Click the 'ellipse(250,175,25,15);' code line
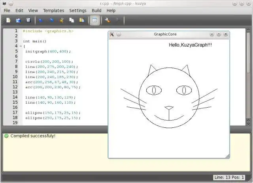This screenshot has width=253, height=183. 53,118
